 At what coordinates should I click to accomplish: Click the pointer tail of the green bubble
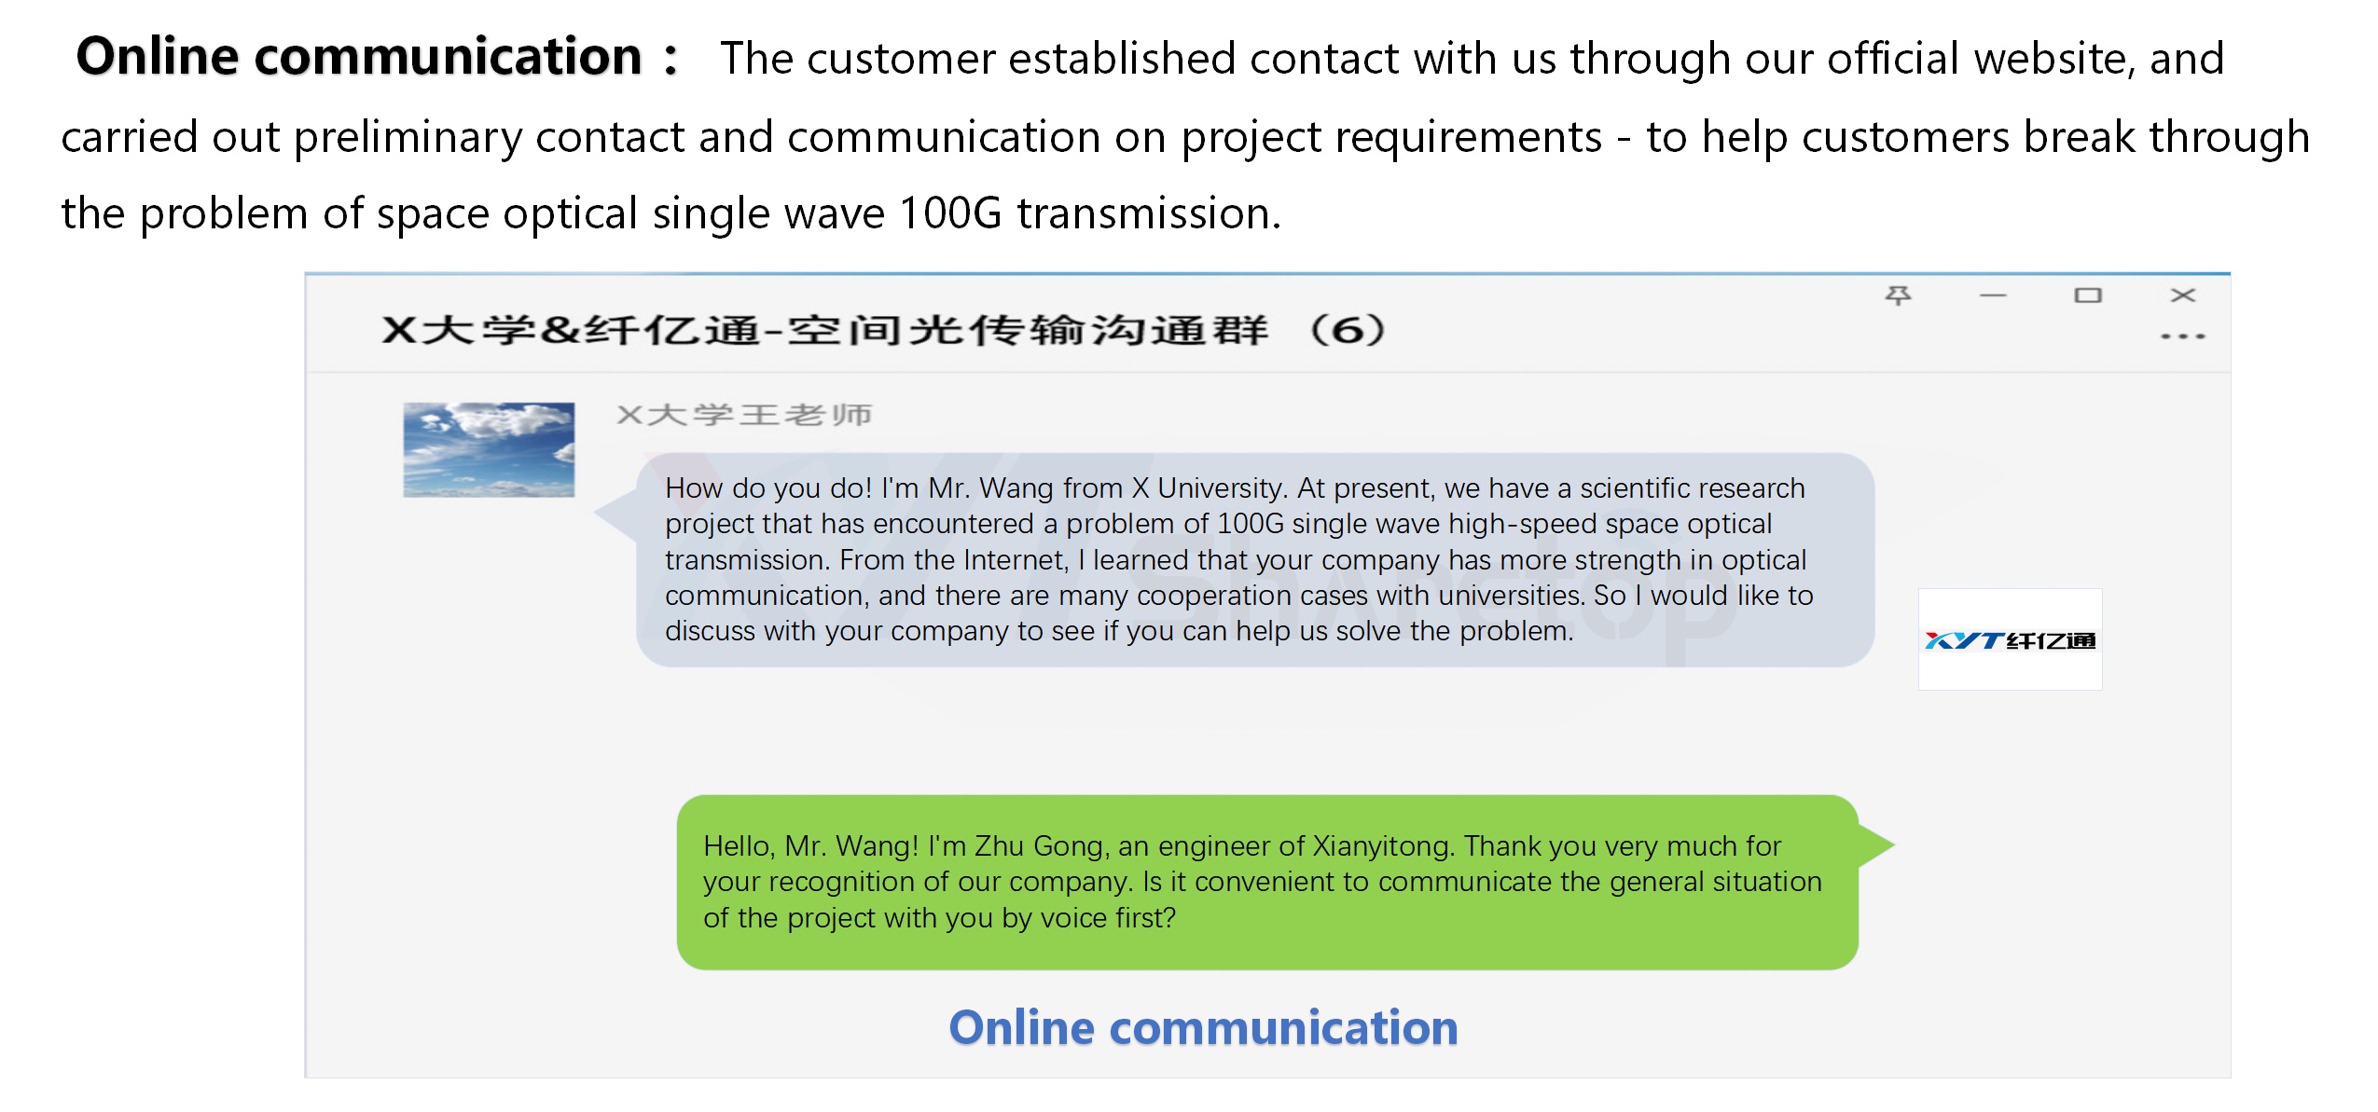click(1874, 844)
